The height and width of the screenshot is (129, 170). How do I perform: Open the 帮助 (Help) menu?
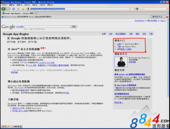pos(50,5)
